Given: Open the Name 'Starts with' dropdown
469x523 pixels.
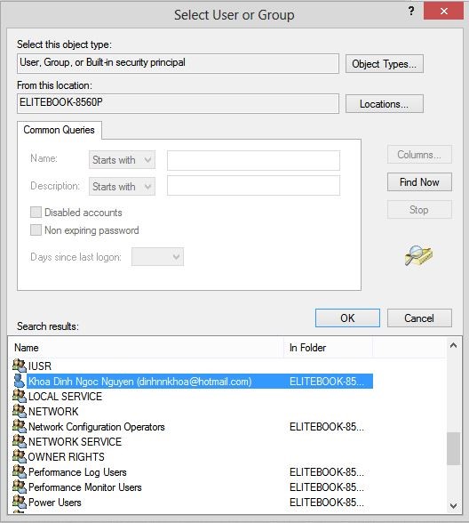Looking at the screenshot, I should tap(122, 160).
